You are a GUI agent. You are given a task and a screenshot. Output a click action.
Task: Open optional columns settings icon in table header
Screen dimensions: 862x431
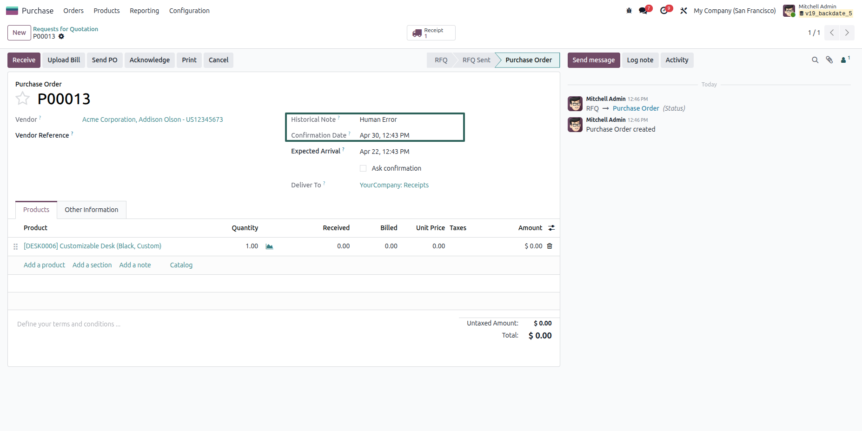click(551, 228)
